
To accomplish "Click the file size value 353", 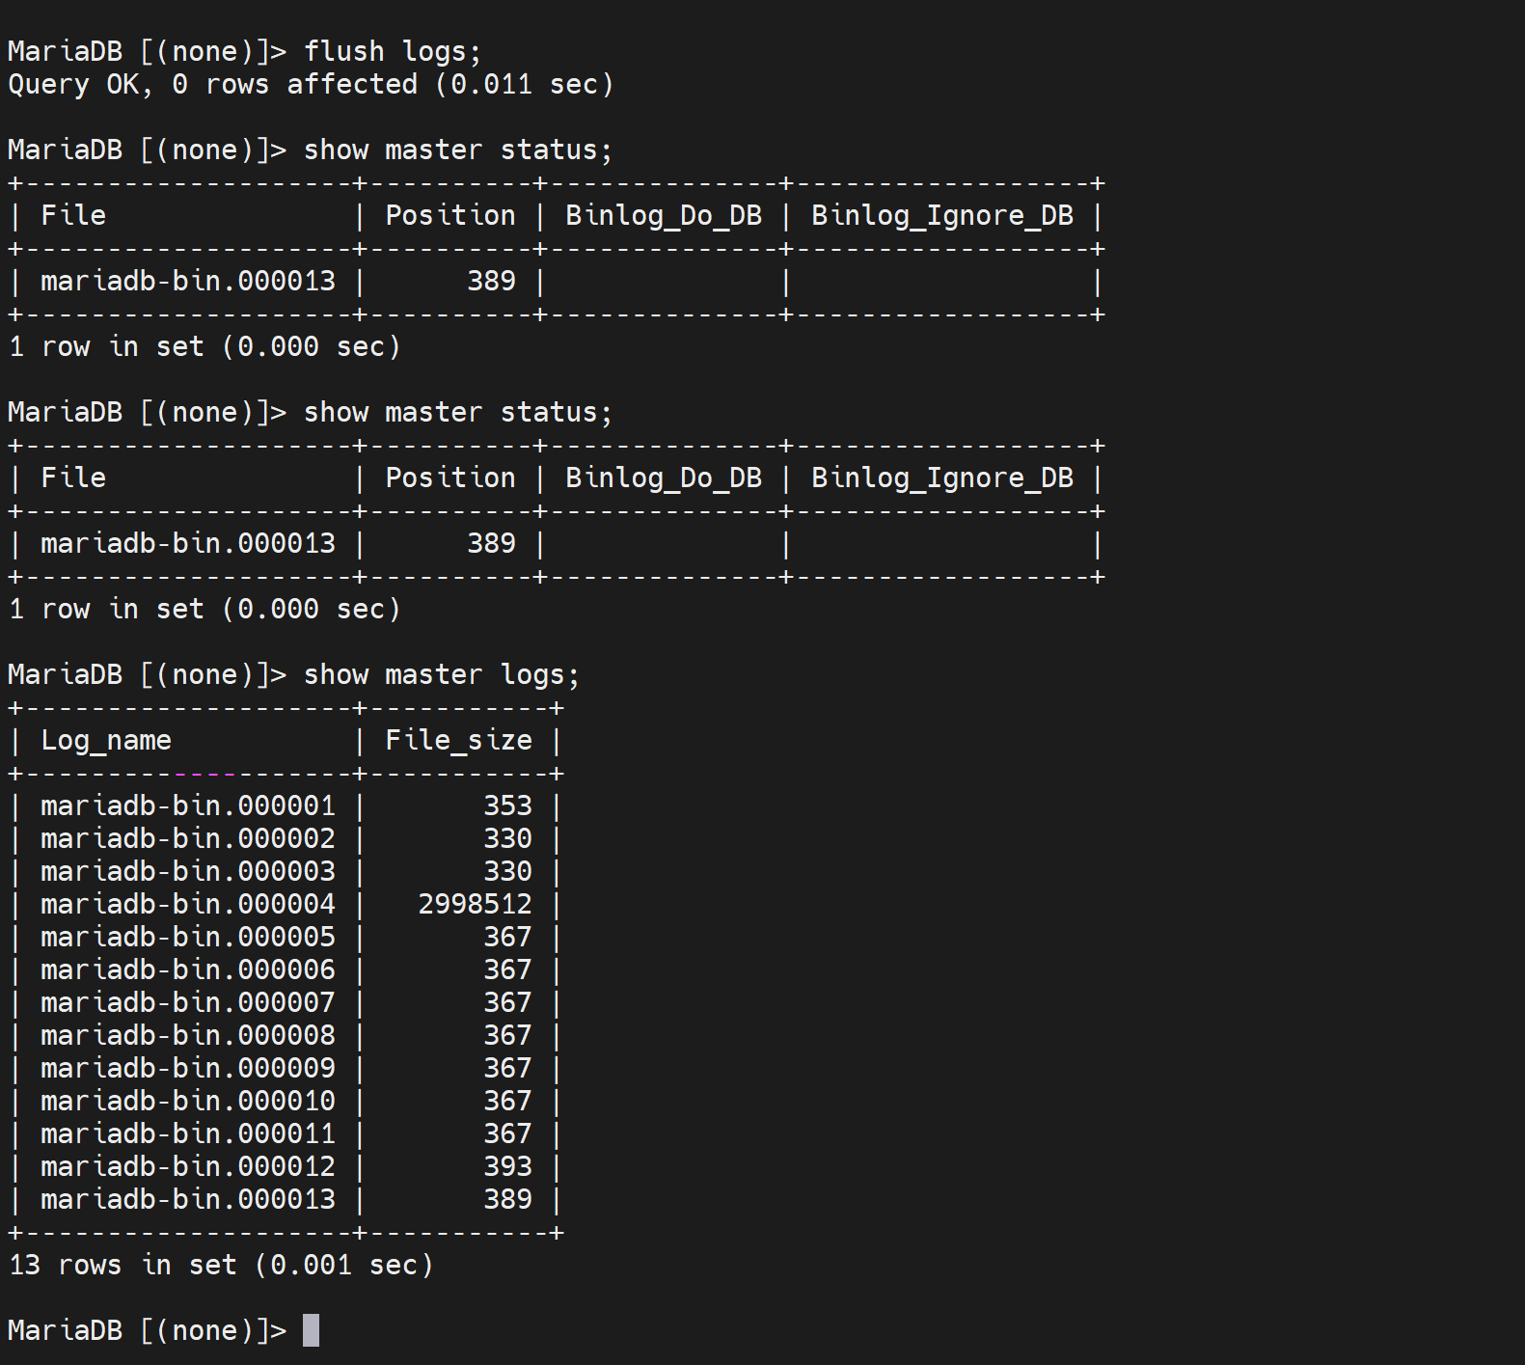I will [507, 805].
